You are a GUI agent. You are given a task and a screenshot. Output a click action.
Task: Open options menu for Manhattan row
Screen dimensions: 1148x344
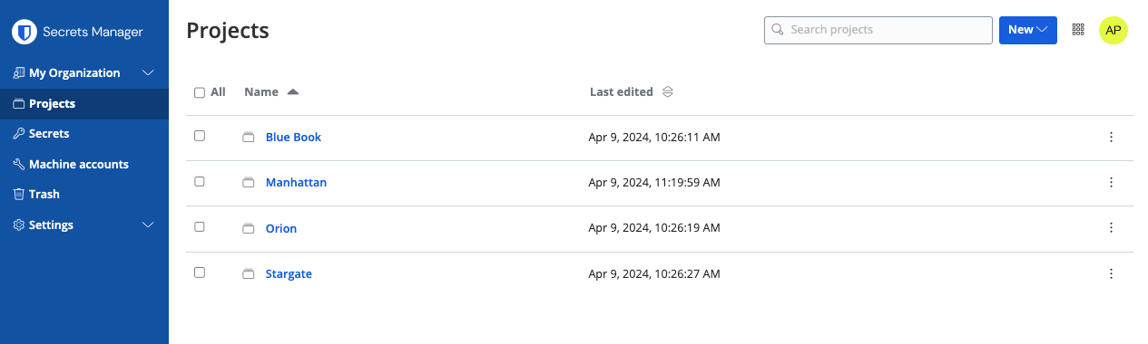click(1111, 182)
